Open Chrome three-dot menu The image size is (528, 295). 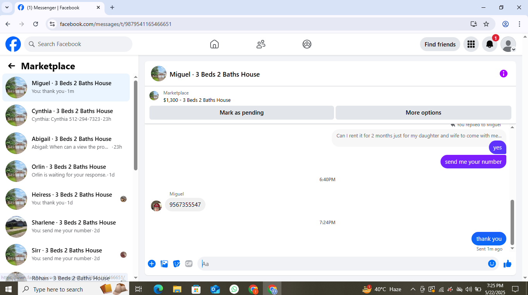[x=519, y=24]
